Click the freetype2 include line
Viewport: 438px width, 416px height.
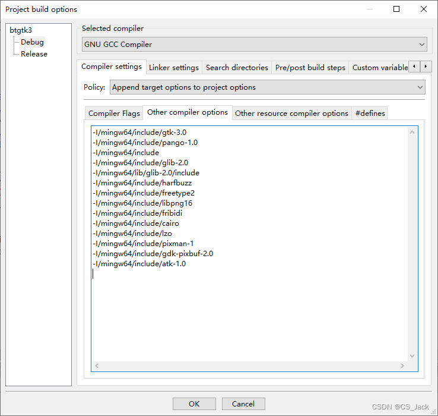pyautogui.click(x=144, y=193)
